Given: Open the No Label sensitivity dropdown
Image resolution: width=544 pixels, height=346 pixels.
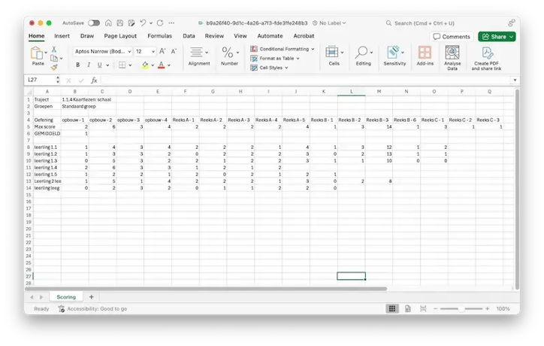Looking at the screenshot, I should tap(329, 23).
